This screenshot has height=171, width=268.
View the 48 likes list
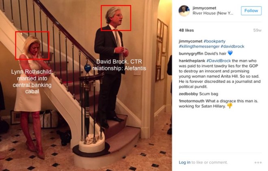186,30
